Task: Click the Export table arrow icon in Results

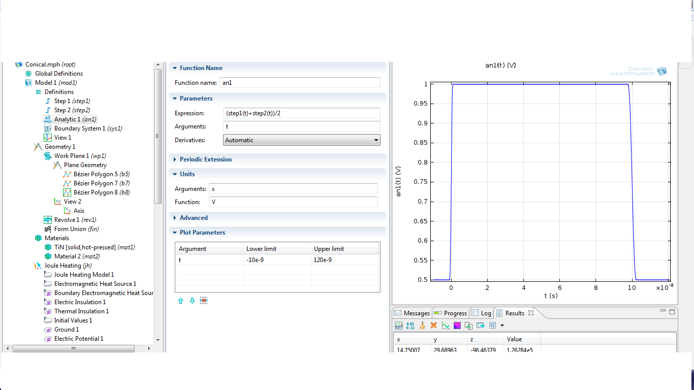Action: tap(480, 326)
